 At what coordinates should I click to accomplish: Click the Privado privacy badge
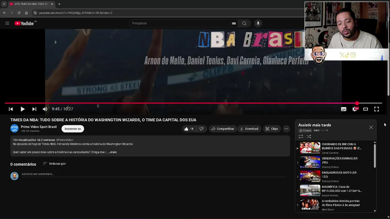[305, 130]
